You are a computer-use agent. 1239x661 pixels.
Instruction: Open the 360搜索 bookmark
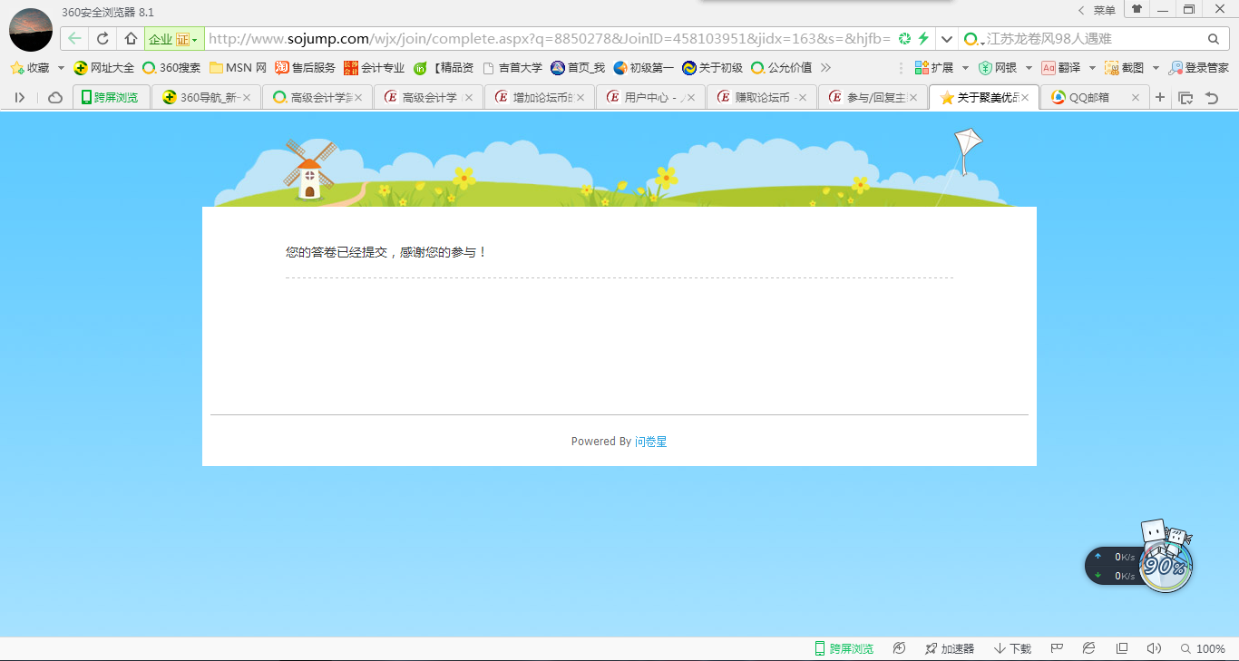click(x=171, y=68)
